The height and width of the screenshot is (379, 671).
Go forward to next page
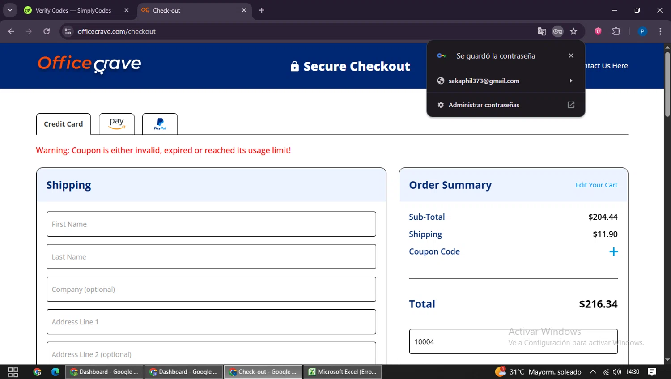(x=29, y=31)
